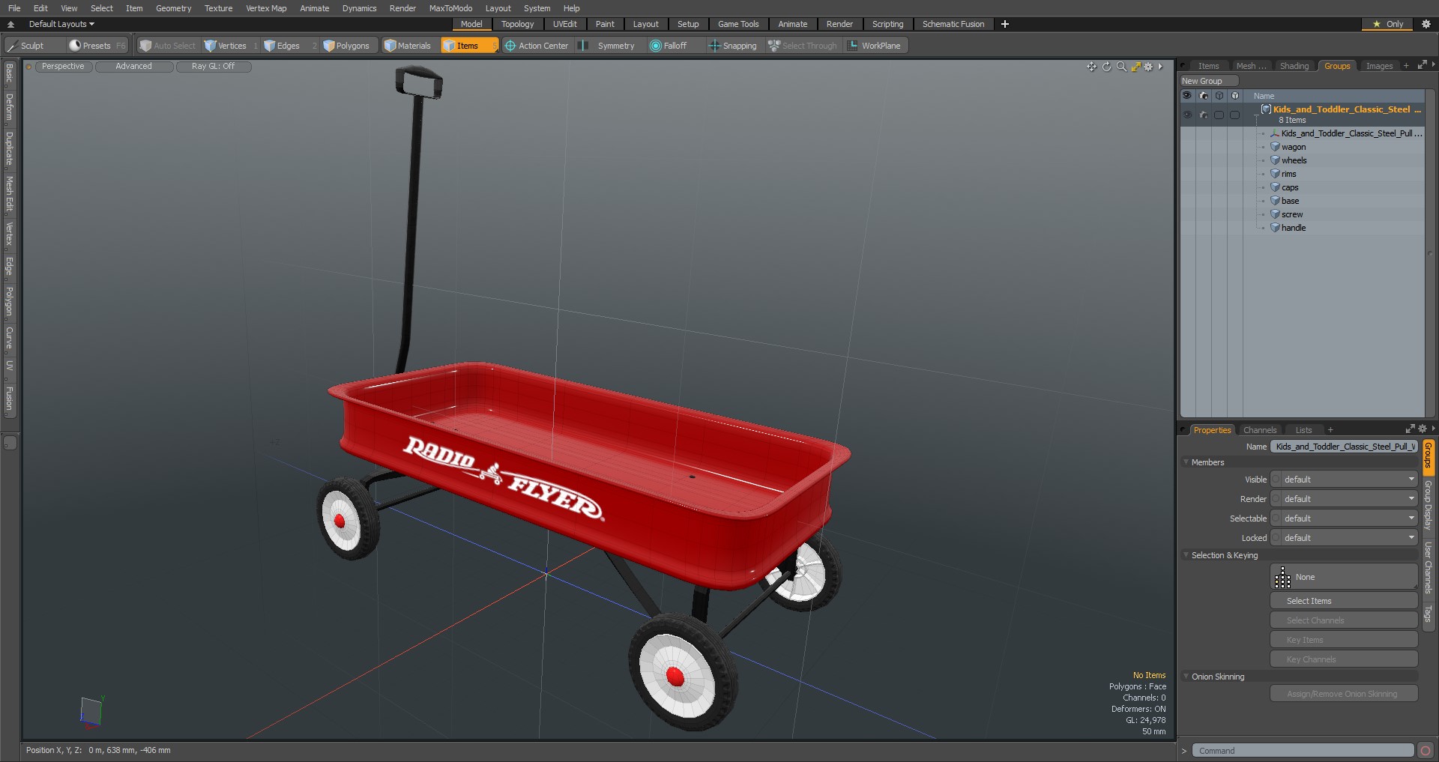
Task: Toggle the Only star button
Action: tap(1387, 24)
